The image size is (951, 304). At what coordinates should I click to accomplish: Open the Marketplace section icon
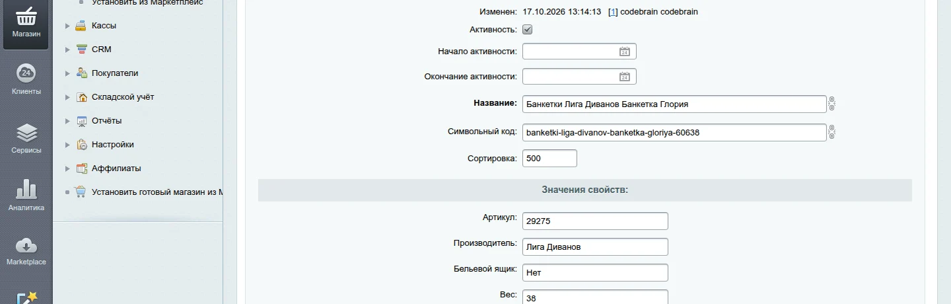(x=26, y=245)
